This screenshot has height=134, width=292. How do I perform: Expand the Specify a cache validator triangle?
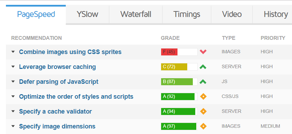point(13,111)
